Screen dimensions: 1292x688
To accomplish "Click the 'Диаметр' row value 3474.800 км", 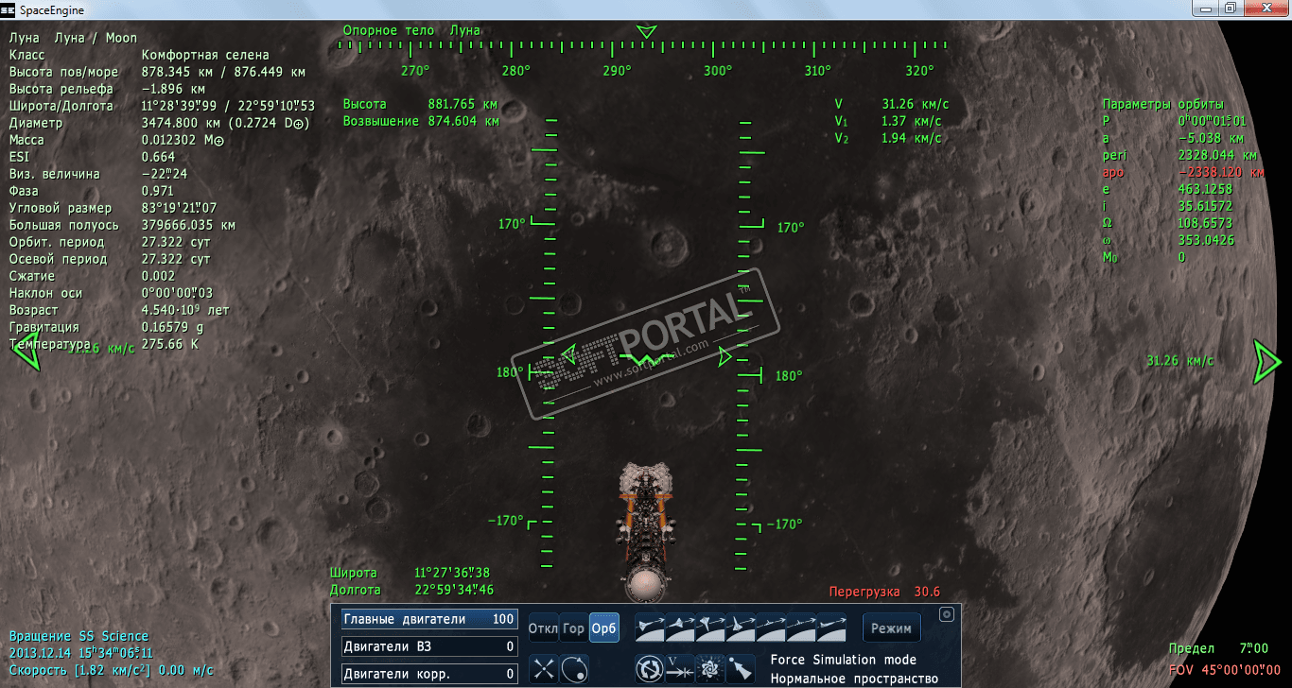I will (226, 123).
